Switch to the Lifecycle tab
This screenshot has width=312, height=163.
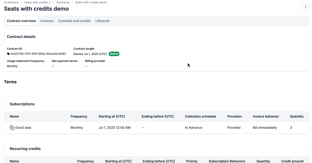point(102,21)
